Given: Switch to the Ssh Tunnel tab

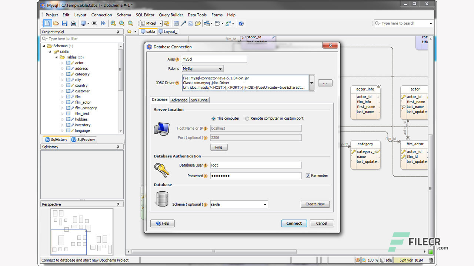Looking at the screenshot, I should click(x=200, y=100).
